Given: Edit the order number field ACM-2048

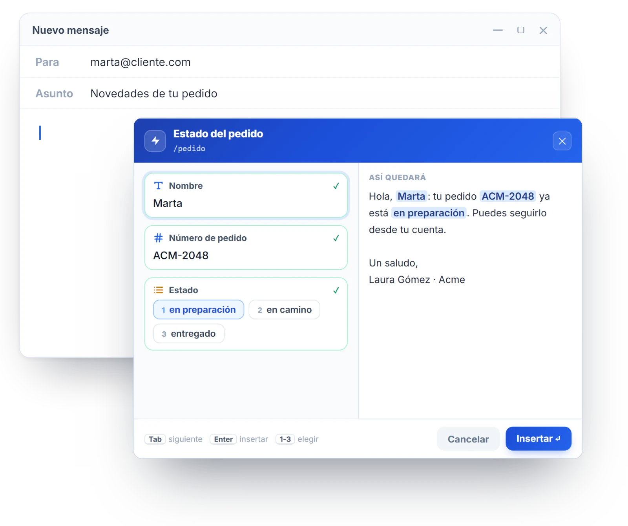Looking at the screenshot, I should click(246, 247).
